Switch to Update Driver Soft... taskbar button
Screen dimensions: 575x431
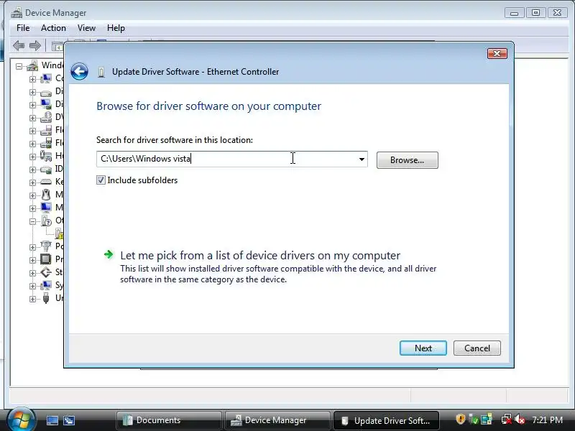[386, 420]
